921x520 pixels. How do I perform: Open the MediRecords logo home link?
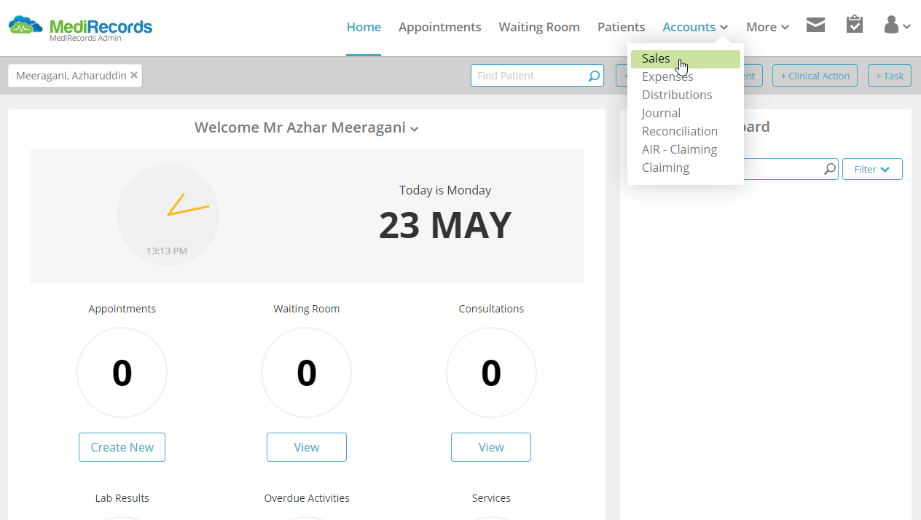[x=80, y=28]
